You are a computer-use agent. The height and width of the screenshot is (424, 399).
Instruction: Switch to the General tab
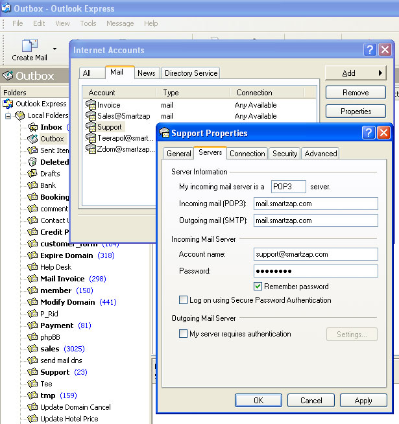tap(178, 154)
